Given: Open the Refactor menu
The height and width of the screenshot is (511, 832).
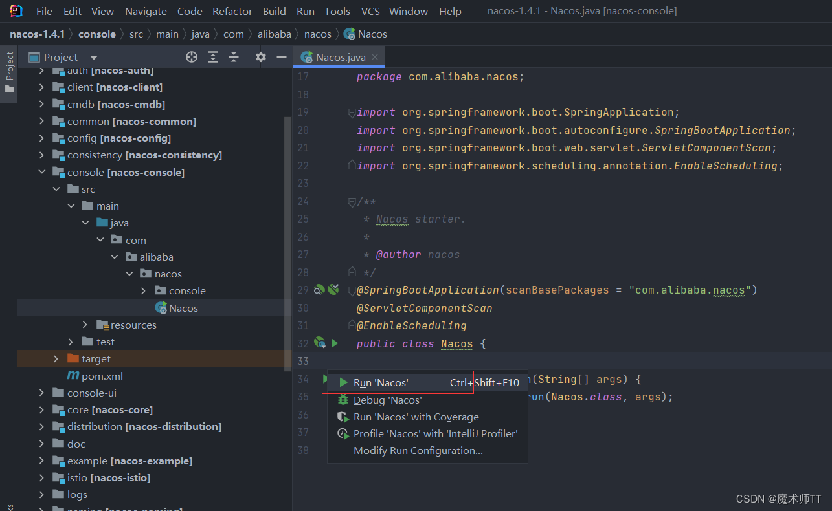Looking at the screenshot, I should (x=232, y=11).
